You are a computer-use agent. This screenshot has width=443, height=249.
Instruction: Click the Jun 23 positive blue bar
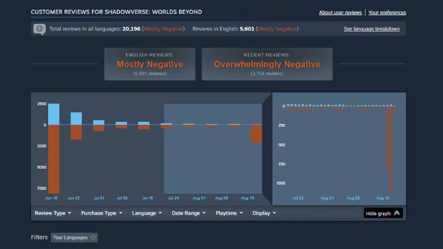coord(76,118)
